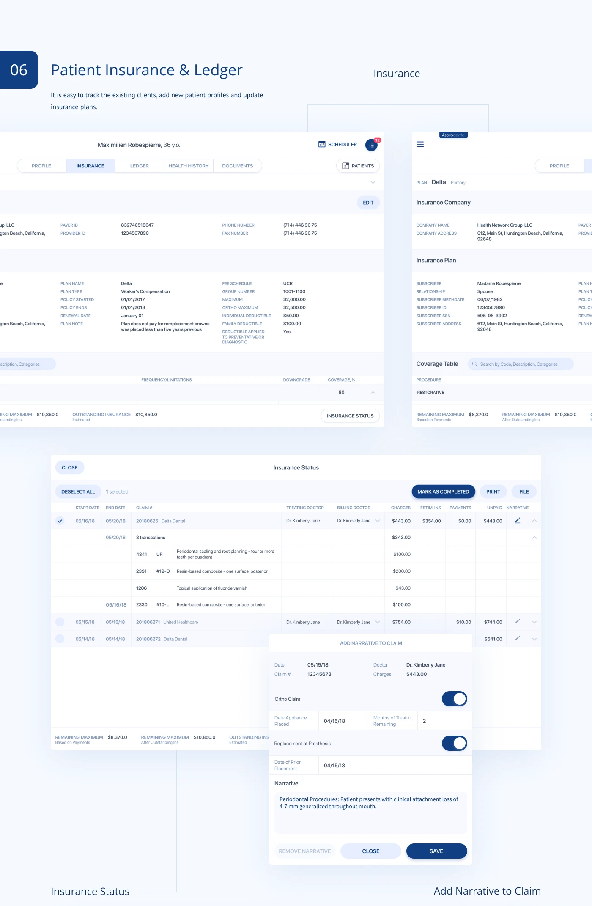Close the Insurance Status panel
This screenshot has width=592, height=906.
(x=70, y=467)
